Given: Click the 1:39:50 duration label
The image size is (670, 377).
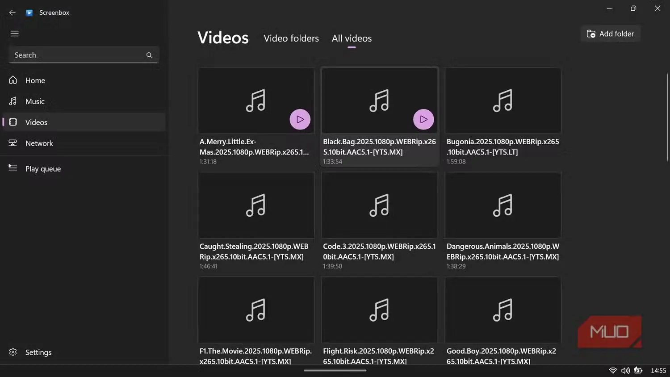Looking at the screenshot, I should [x=332, y=266].
